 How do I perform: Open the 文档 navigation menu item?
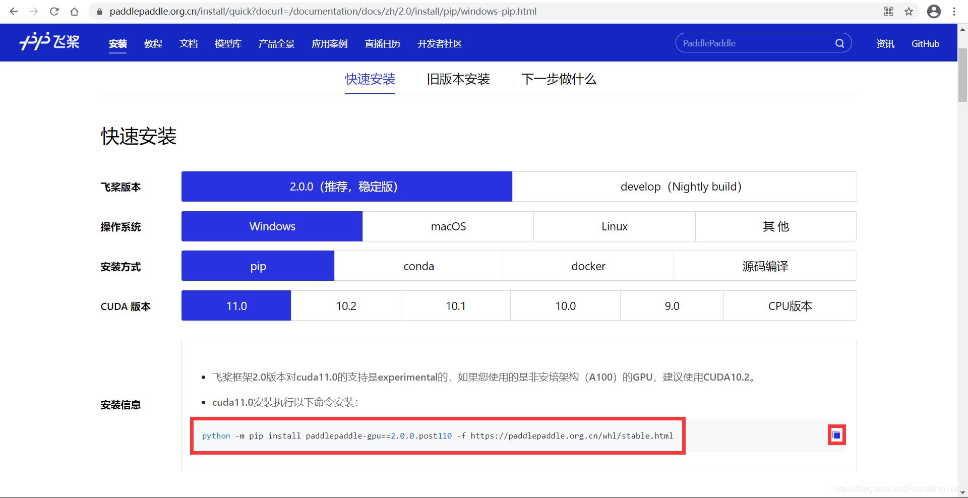click(x=189, y=43)
